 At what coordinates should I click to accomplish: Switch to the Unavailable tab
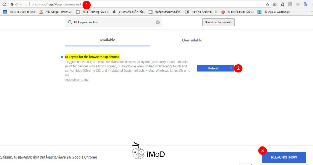pyautogui.click(x=192, y=40)
